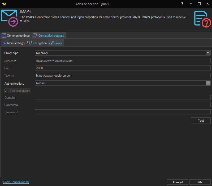The image size is (212, 186).
Task: Click the Main settings tab icon
Action: [x=4, y=43]
